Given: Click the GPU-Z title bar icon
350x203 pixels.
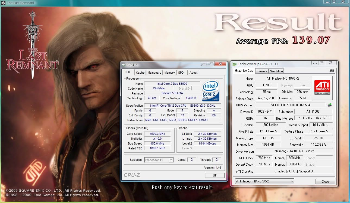Looking at the screenshot, I should click(x=234, y=64).
